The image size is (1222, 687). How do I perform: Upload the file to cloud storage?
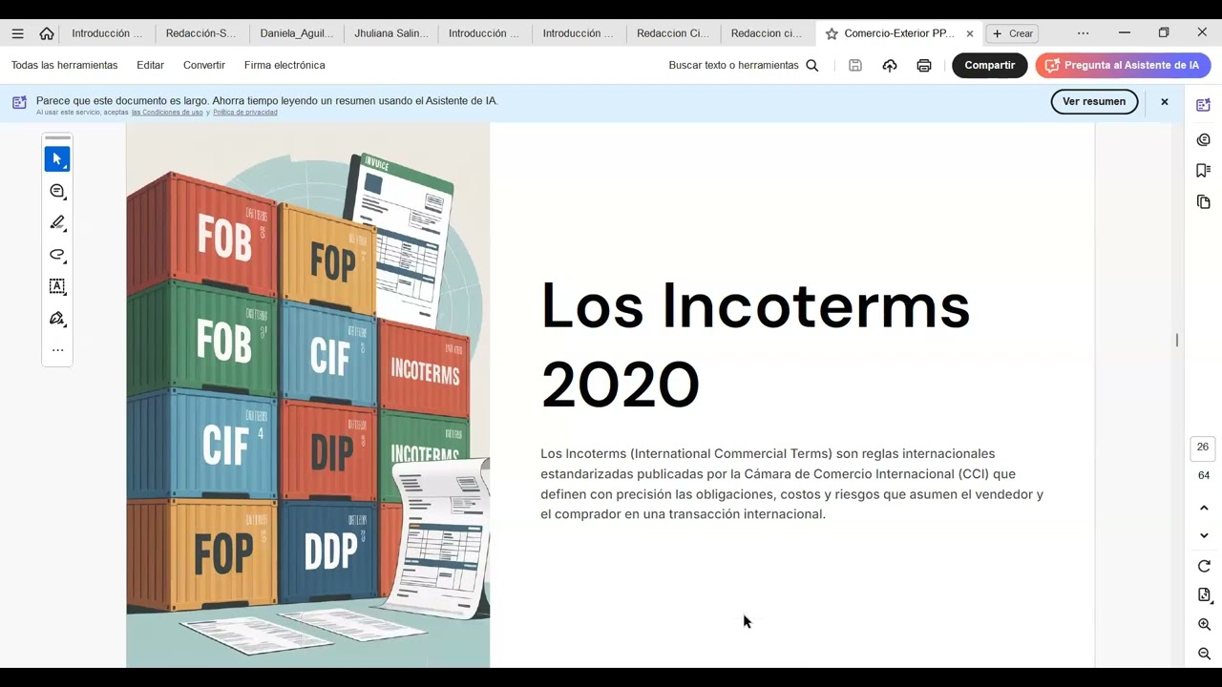pyautogui.click(x=890, y=66)
